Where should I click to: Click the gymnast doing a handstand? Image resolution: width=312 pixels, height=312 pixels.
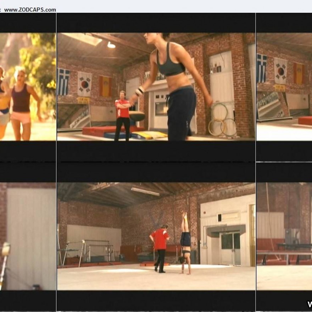tap(185, 243)
